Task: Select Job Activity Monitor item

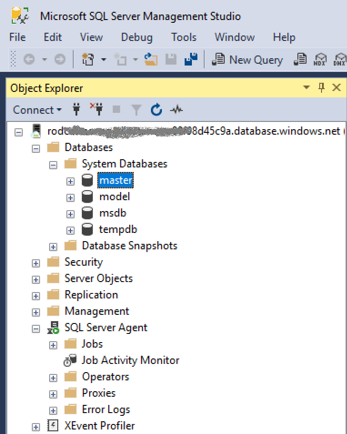Action: 130,360
